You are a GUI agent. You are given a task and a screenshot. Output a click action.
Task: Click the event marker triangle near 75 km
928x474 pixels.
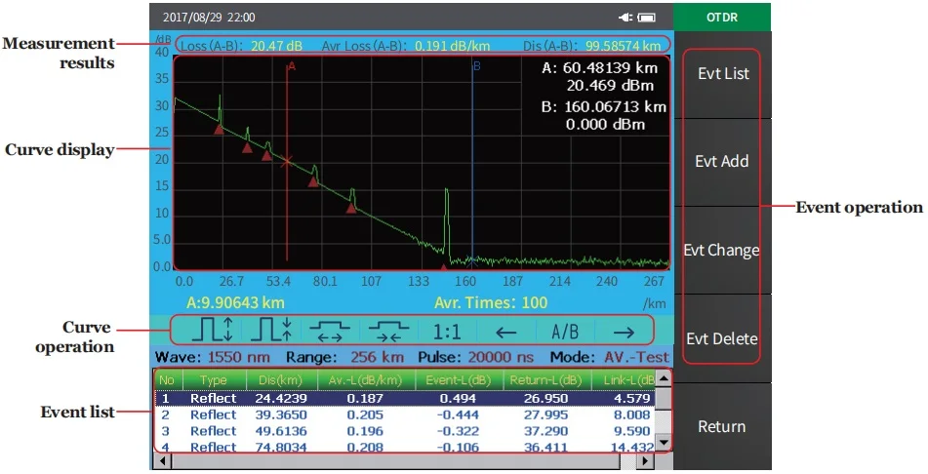click(x=313, y=181)
